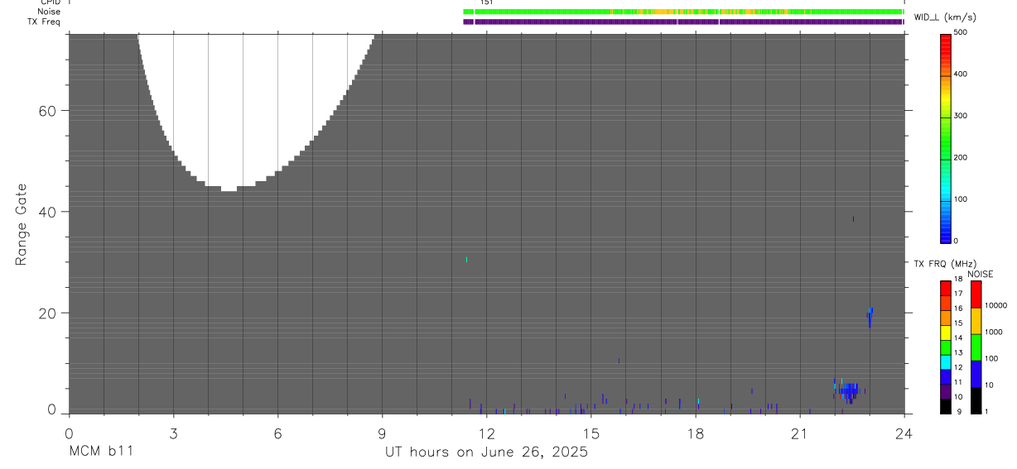Click the '1000' tick on the NOISE legend
The height and width of the screenshot is (469, 1017).
(x=994, y=332)
